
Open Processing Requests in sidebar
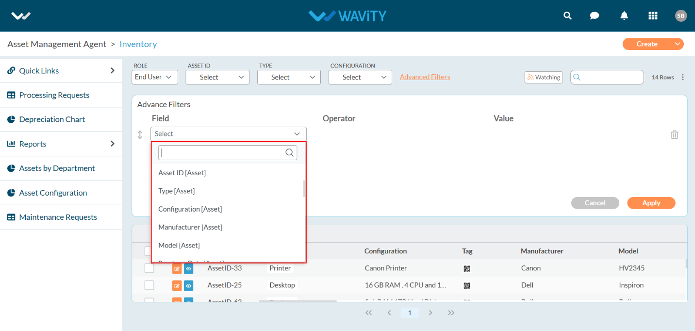click(54, 95)
